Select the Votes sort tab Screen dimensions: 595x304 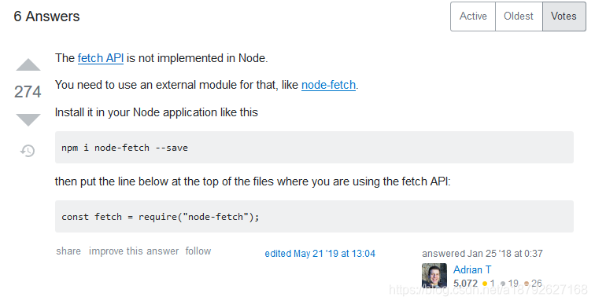pyautogui.click(x=564, y=16)
